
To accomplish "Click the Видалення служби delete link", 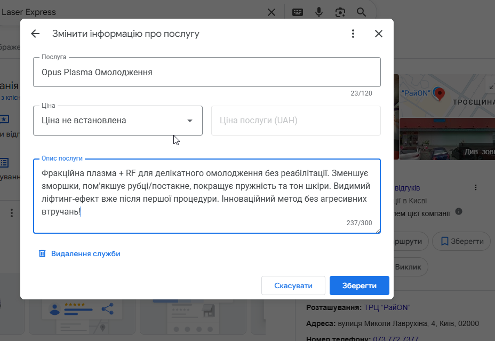I will 85,253.
